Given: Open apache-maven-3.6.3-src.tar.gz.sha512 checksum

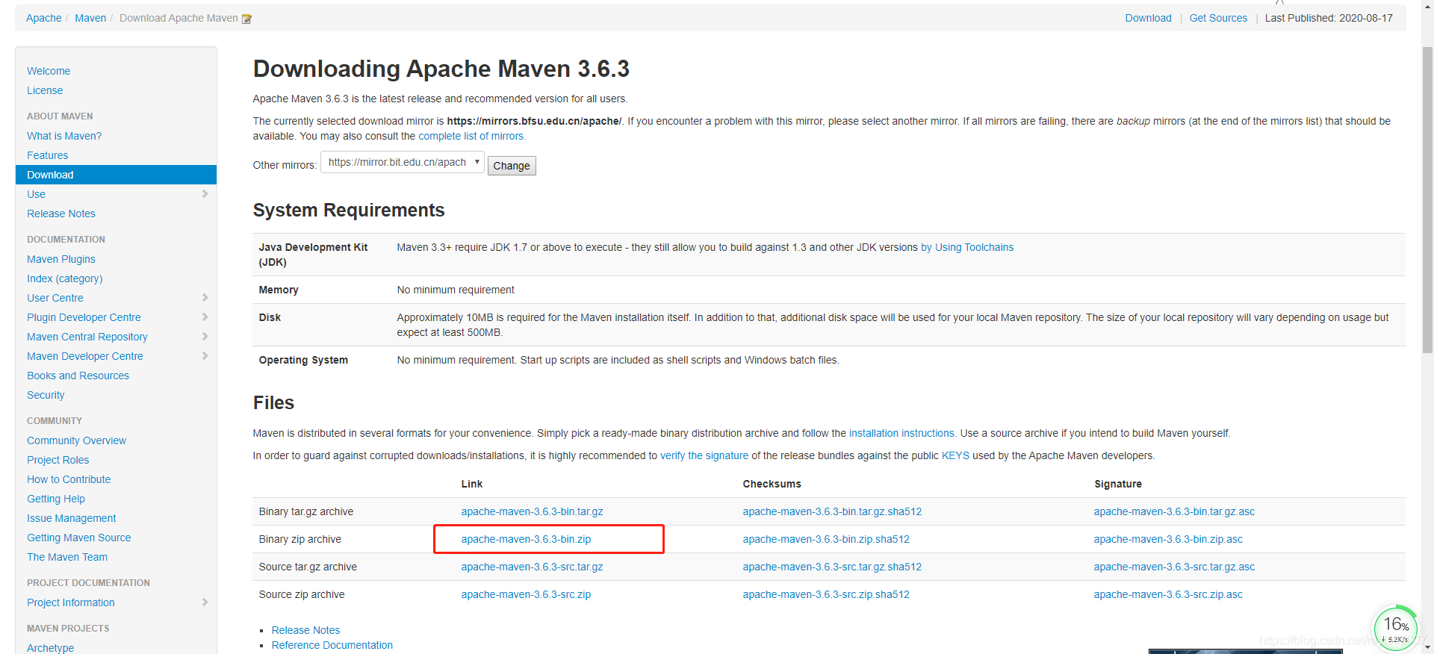Looking at the screenshot, I should (832, 567).
